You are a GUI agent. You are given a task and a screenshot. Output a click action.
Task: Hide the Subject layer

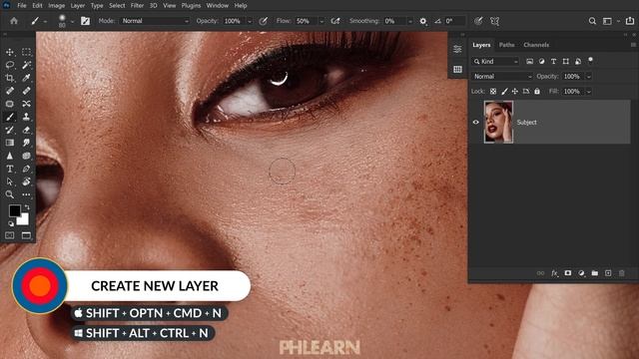tap(475, 122)
